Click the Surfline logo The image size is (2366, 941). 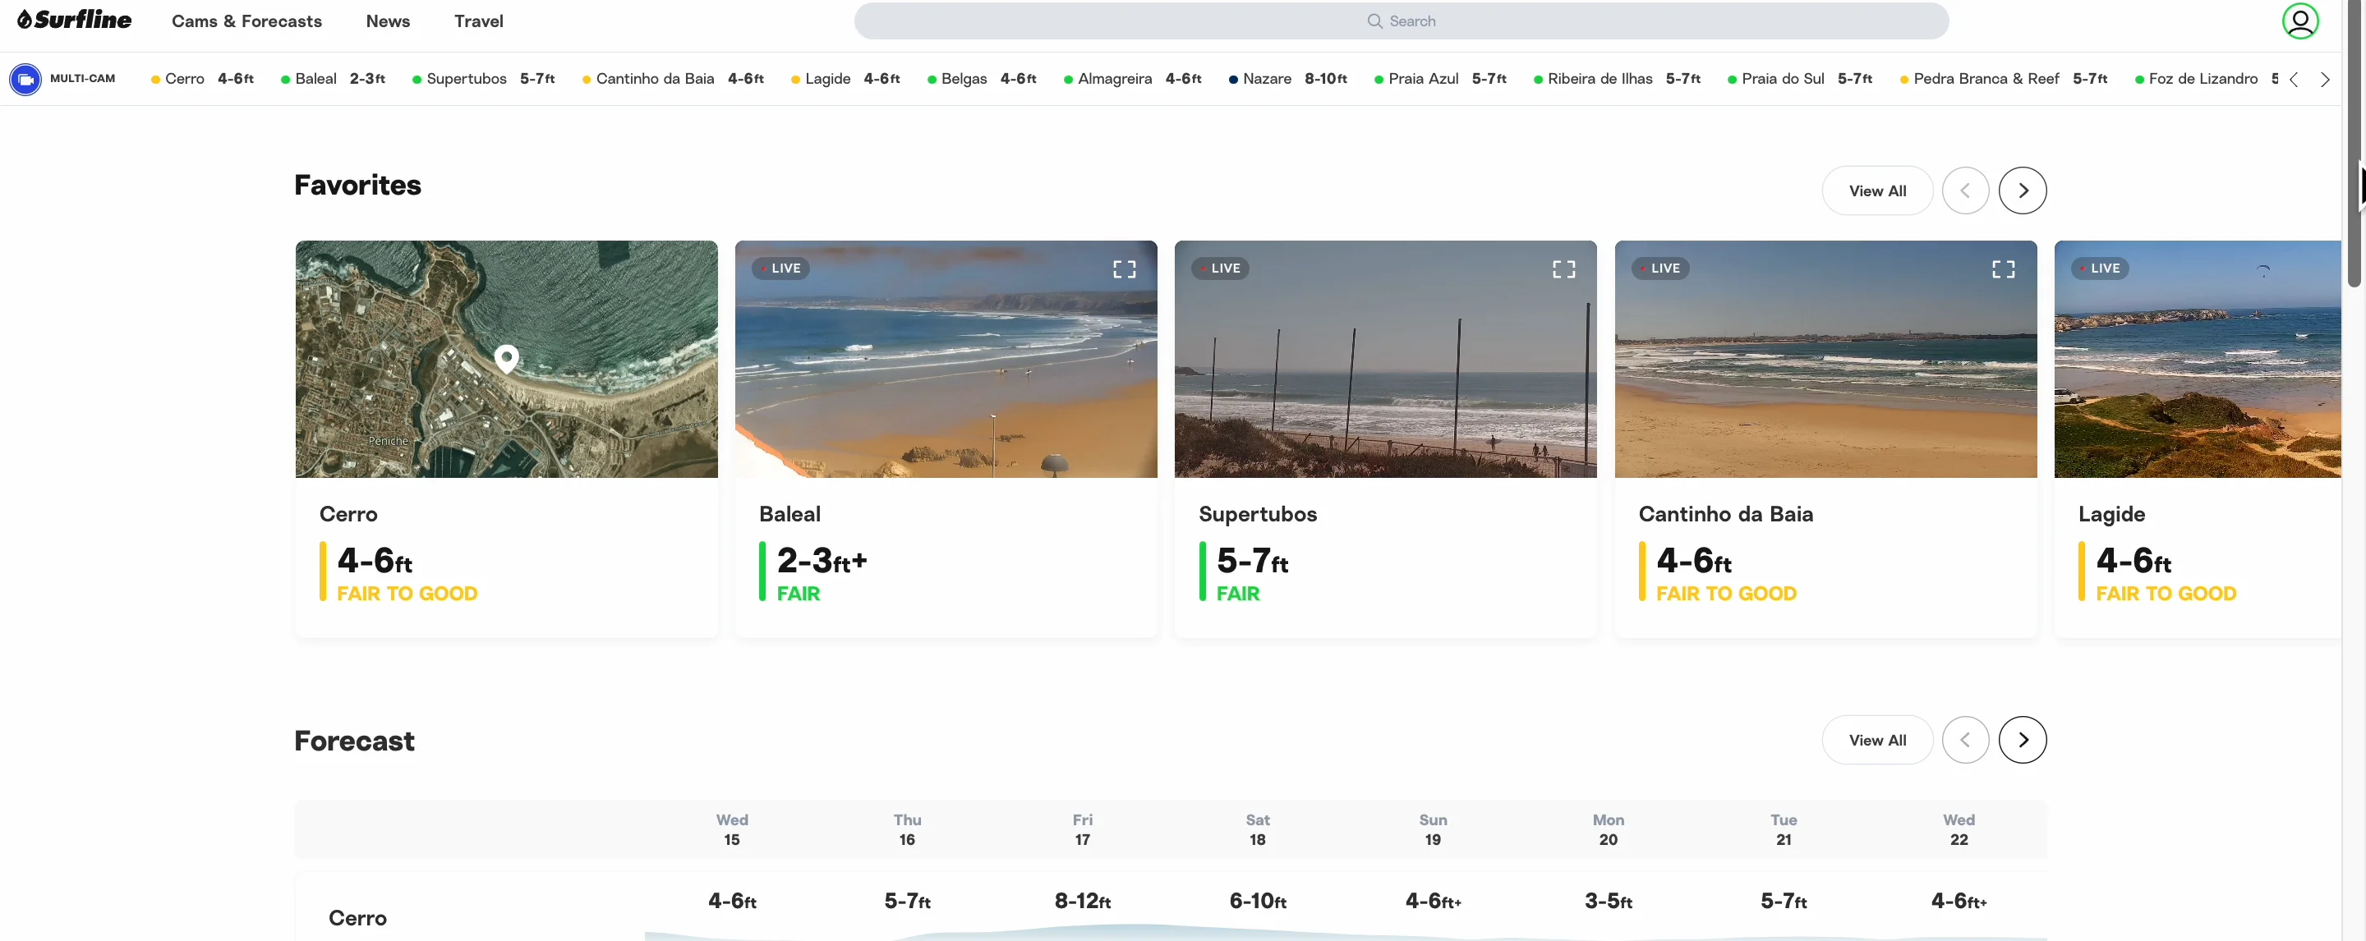(75, 21)
